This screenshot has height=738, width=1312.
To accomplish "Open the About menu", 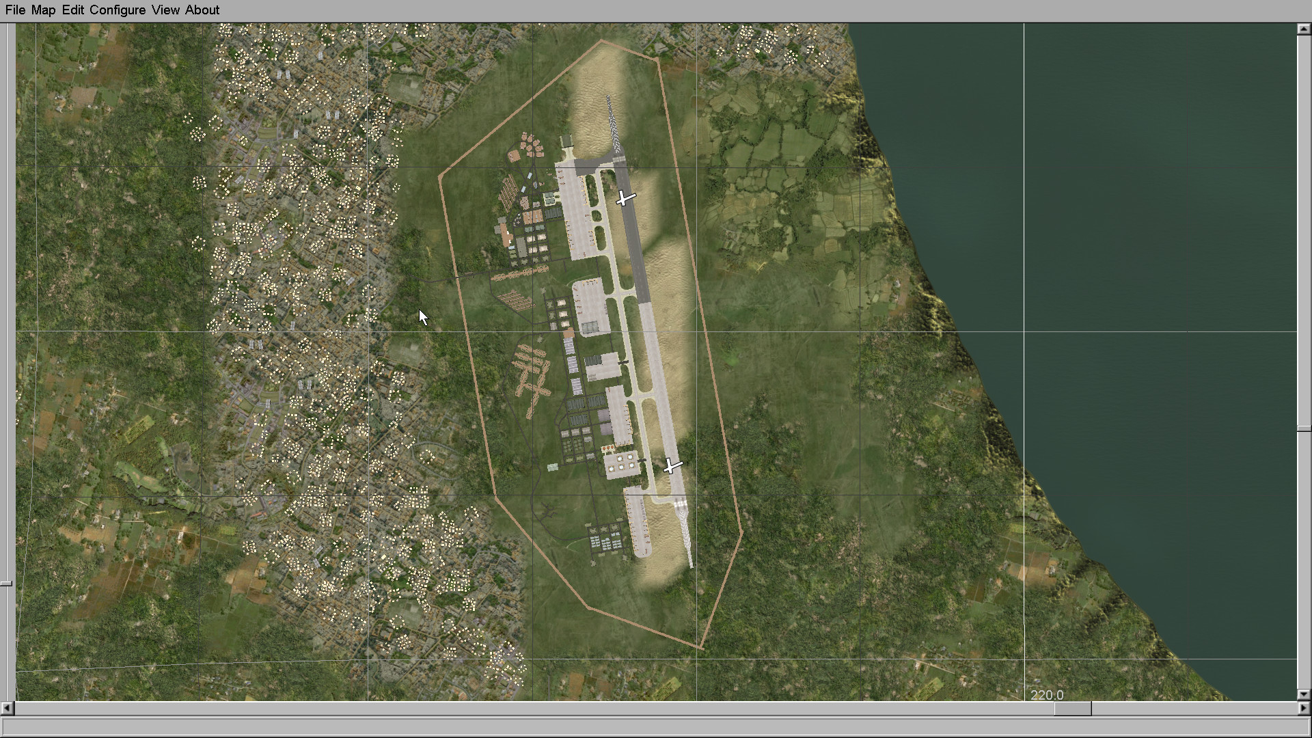I will pos(202,10).
